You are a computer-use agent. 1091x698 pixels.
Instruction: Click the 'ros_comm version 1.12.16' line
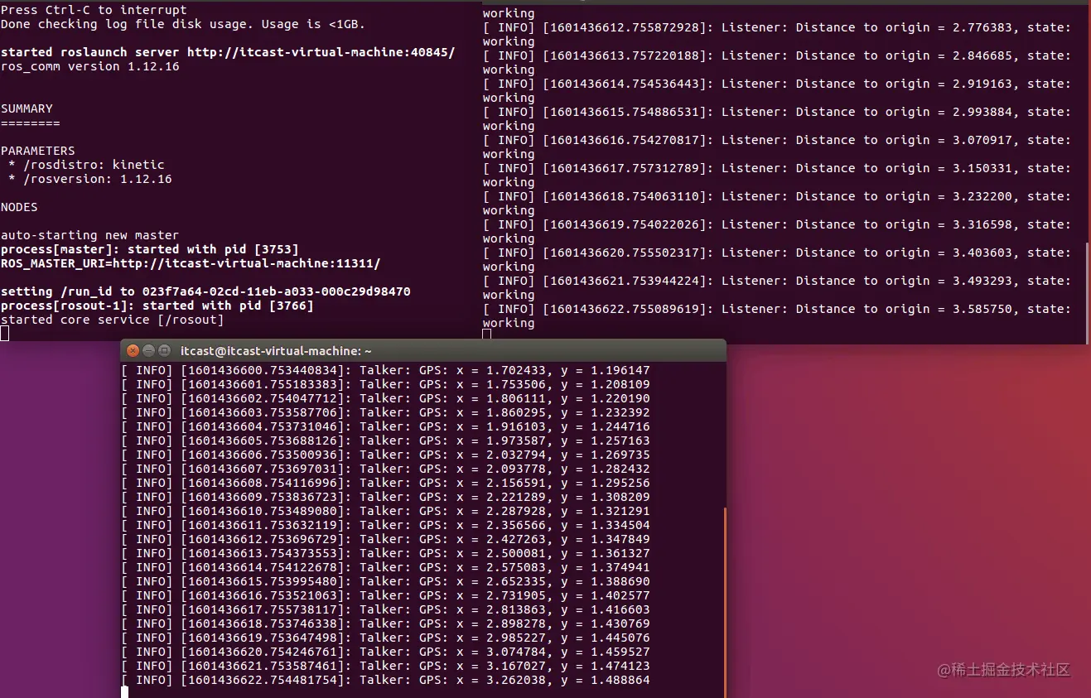[x=89, y=66]
